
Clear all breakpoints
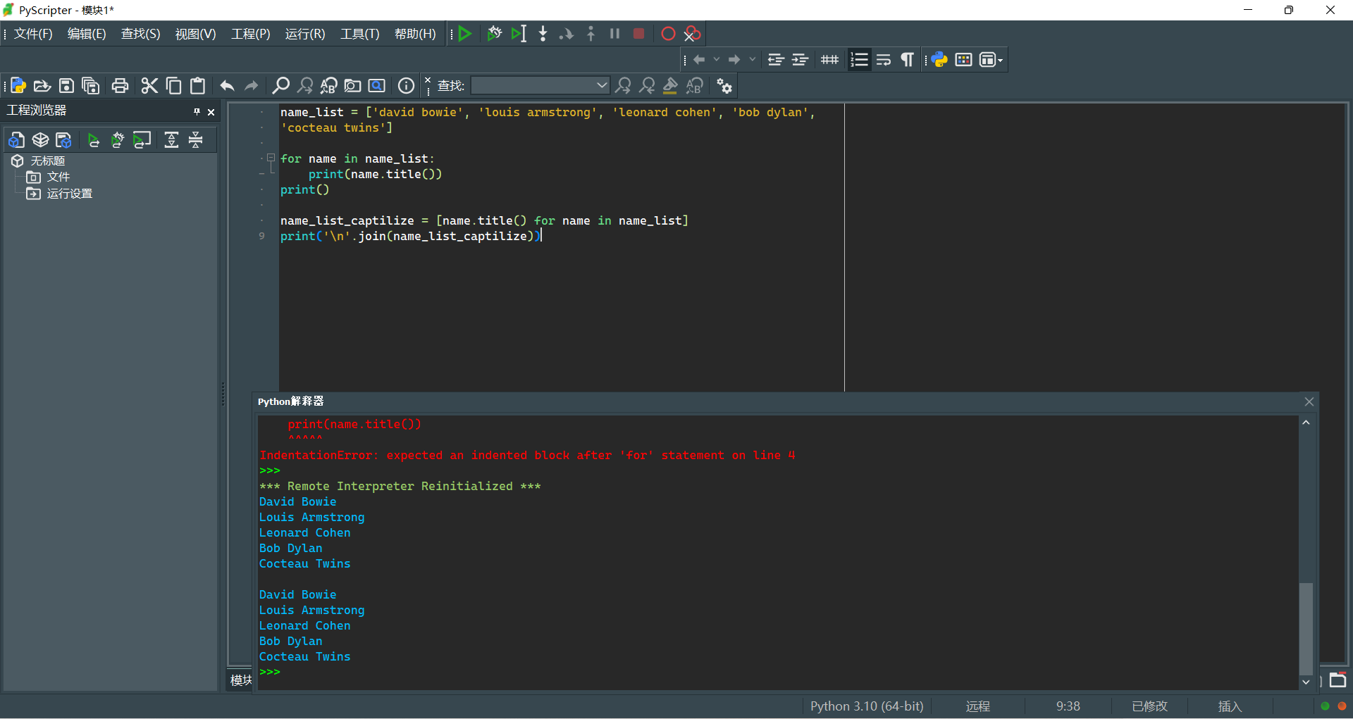click(692, 34)
